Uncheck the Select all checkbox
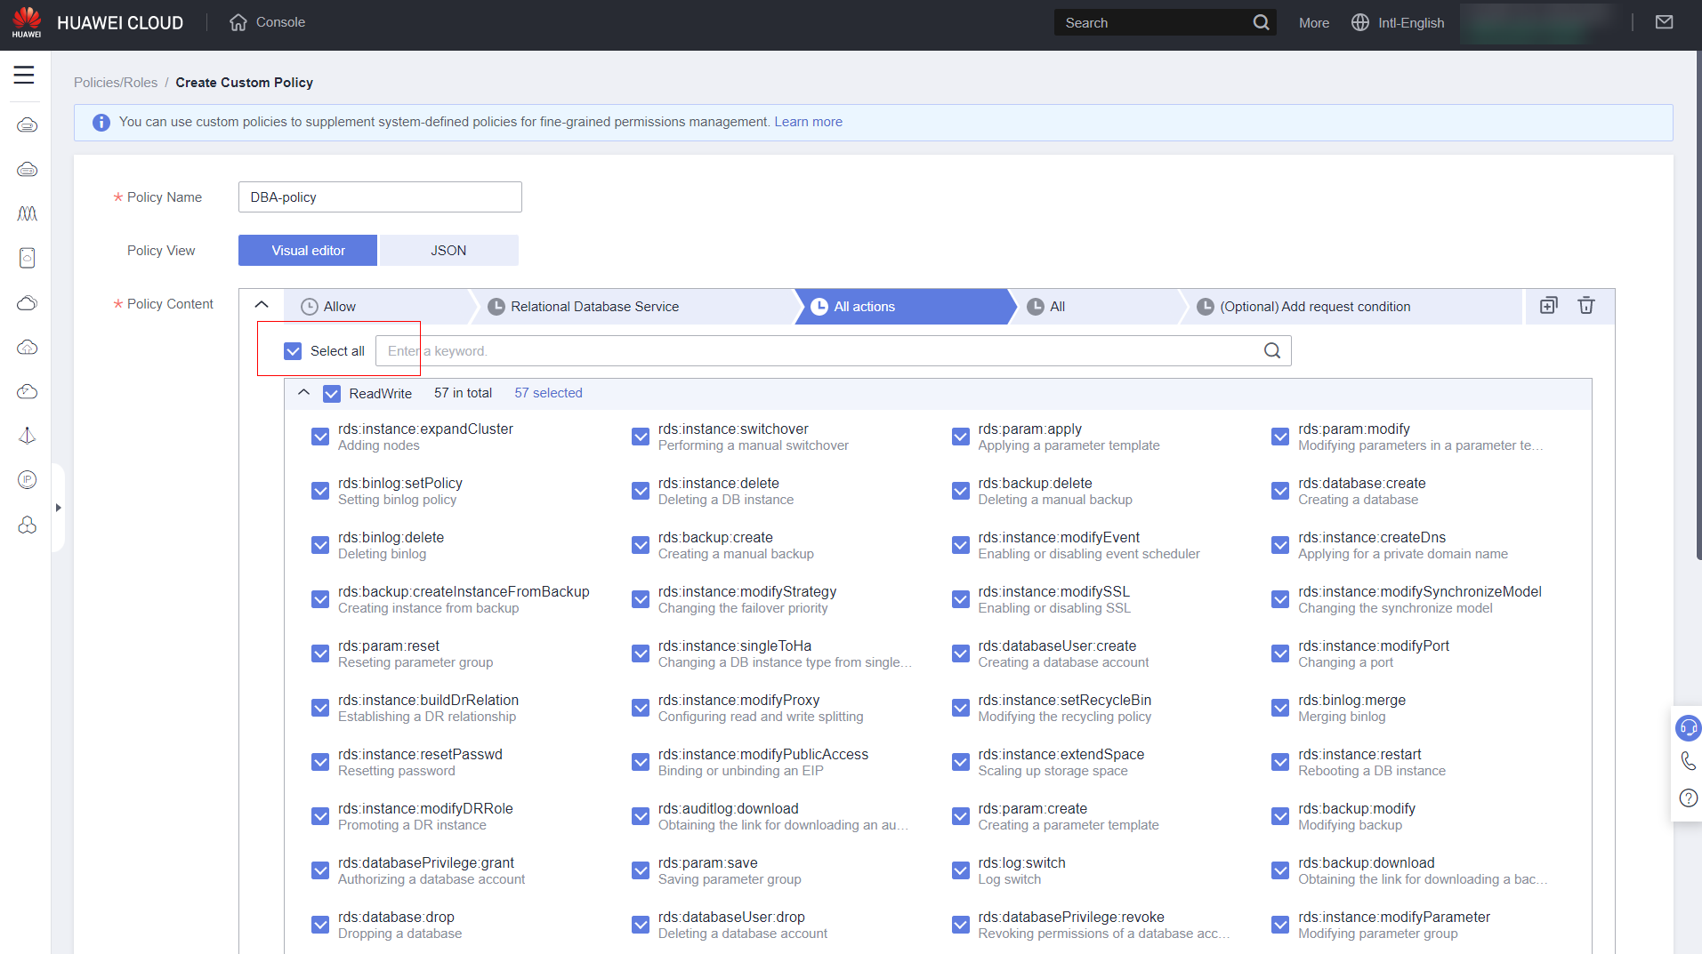The height and width of the screenshot is (954, 1702). 293,351
